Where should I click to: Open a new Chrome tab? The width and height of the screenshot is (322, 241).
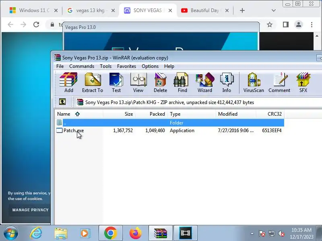(x=242, y=10)
